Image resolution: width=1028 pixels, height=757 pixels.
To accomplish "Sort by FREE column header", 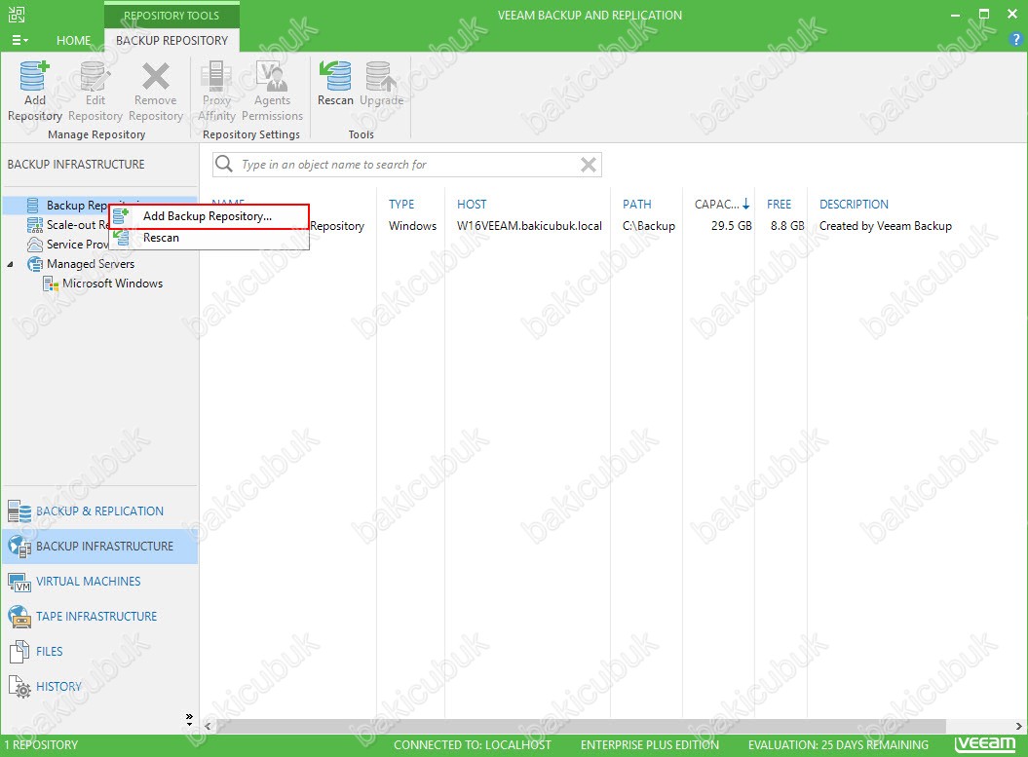I will 779,205.
